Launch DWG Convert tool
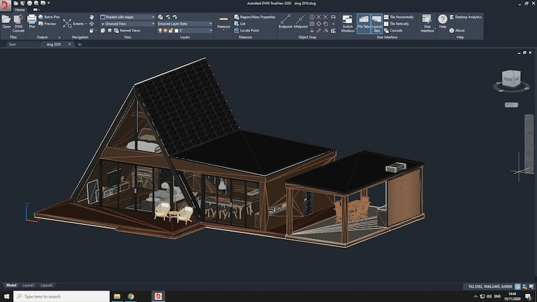This screenshot has width=537, height=302. click(x=18, y=23)
